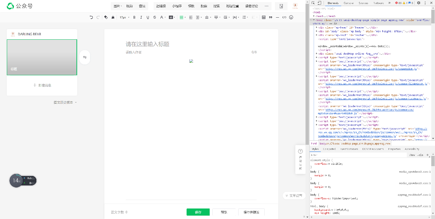Toggle DevTools device toolbar icon
435x219 pixels.
tap(319, 3)
